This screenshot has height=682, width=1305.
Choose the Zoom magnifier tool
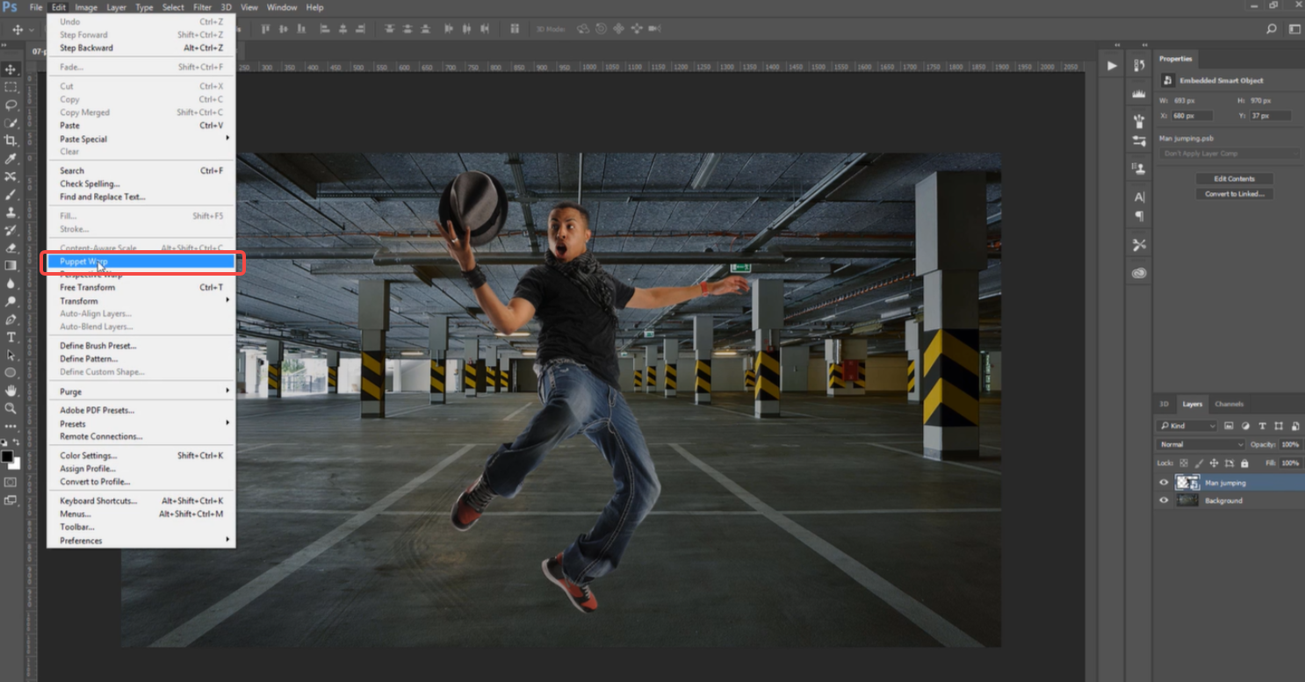(x=11, y=408)
